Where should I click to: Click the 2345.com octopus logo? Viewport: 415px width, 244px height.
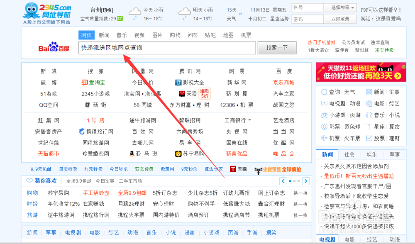[x=47, y=13]
